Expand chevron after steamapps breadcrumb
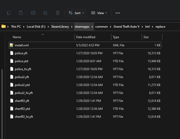The width and height of the screenshot is (180, 139). point(92,27)
